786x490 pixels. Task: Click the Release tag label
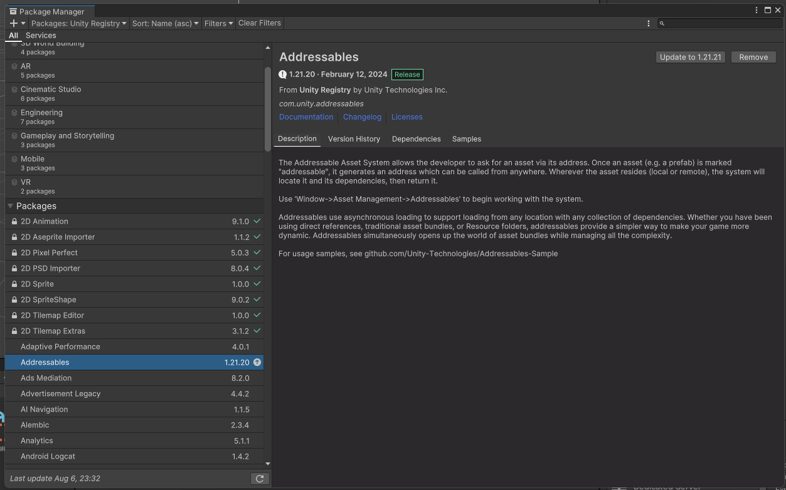pos(407,75)
